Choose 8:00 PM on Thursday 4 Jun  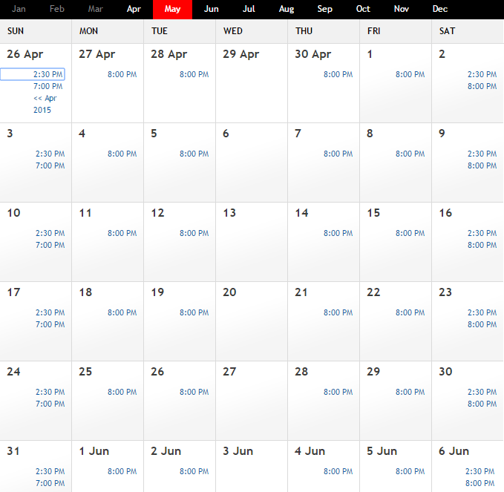pos(338,471)
